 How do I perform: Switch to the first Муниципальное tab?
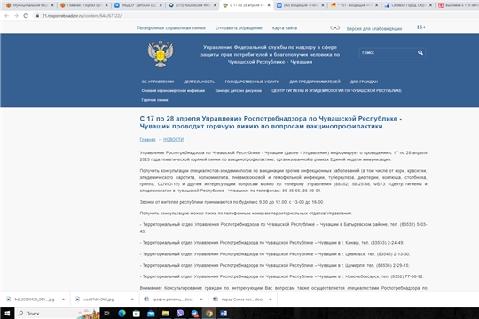click(x=29, y=5)
